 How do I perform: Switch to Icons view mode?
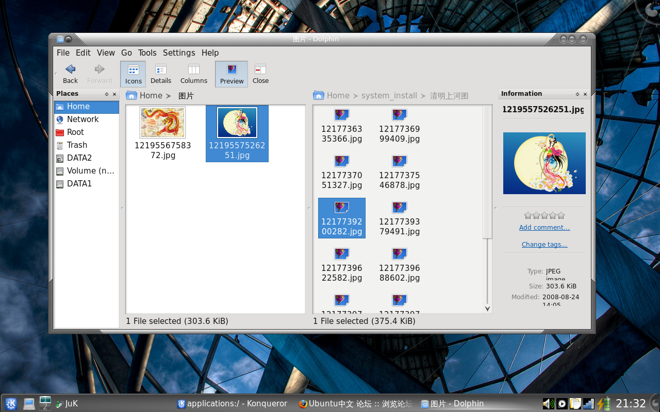pyautogui.click(x=133, y=74)
